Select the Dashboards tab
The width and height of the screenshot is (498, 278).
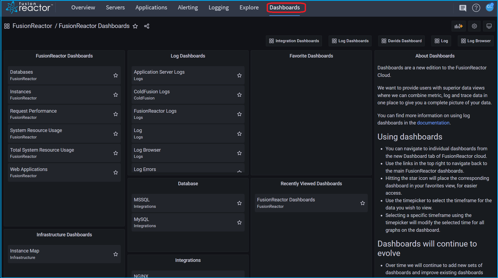point(285,8)
